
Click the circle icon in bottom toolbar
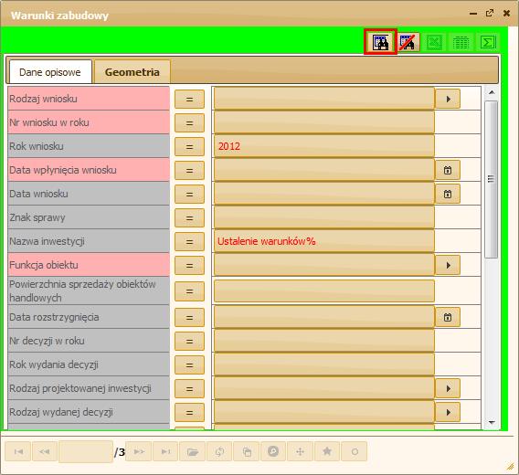tap(355, 451)
